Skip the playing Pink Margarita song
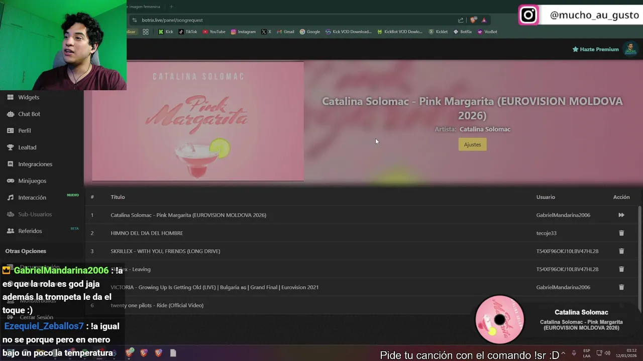The image size is (643, 361). tap(621, 215)
